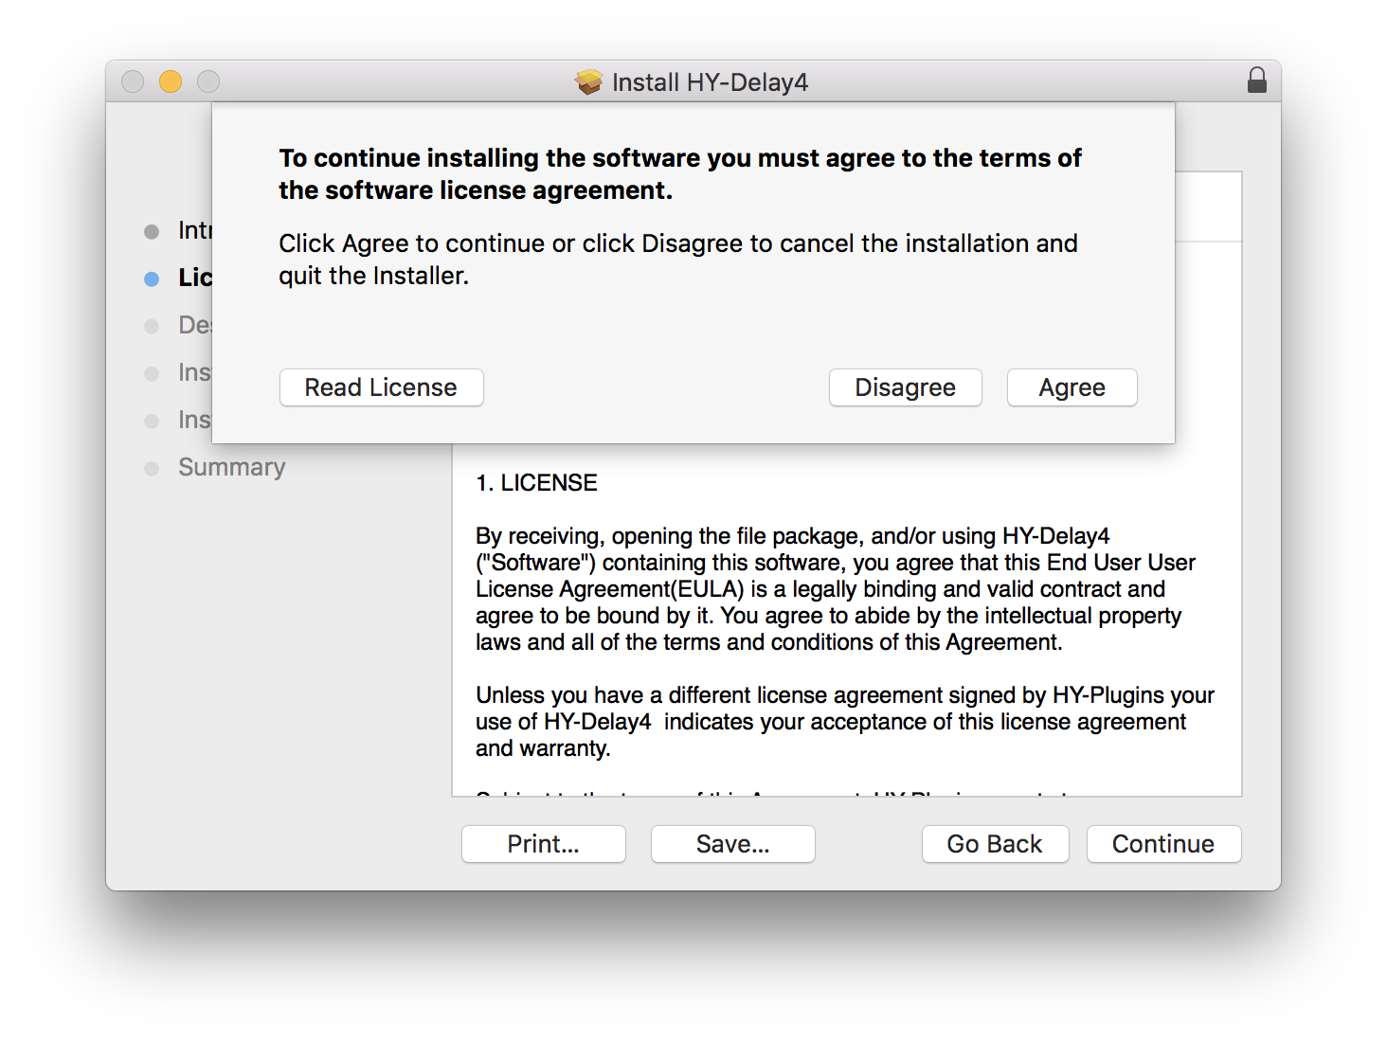This screenshot has width=1387, height=1042.
Task: Click the Agree button
Action: click(x=1072, y=387)
